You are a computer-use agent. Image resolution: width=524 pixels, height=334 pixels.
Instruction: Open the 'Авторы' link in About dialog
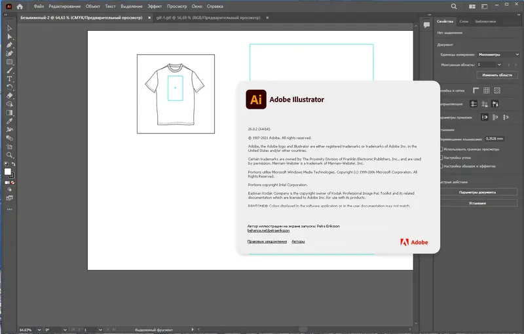click(298, 242)
